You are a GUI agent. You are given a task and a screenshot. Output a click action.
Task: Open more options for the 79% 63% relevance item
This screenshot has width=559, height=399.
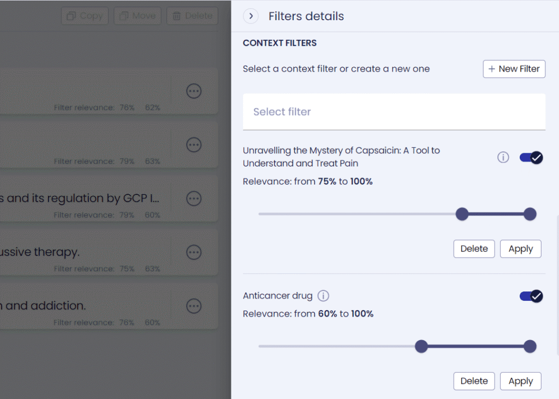(x=194, y=145)
